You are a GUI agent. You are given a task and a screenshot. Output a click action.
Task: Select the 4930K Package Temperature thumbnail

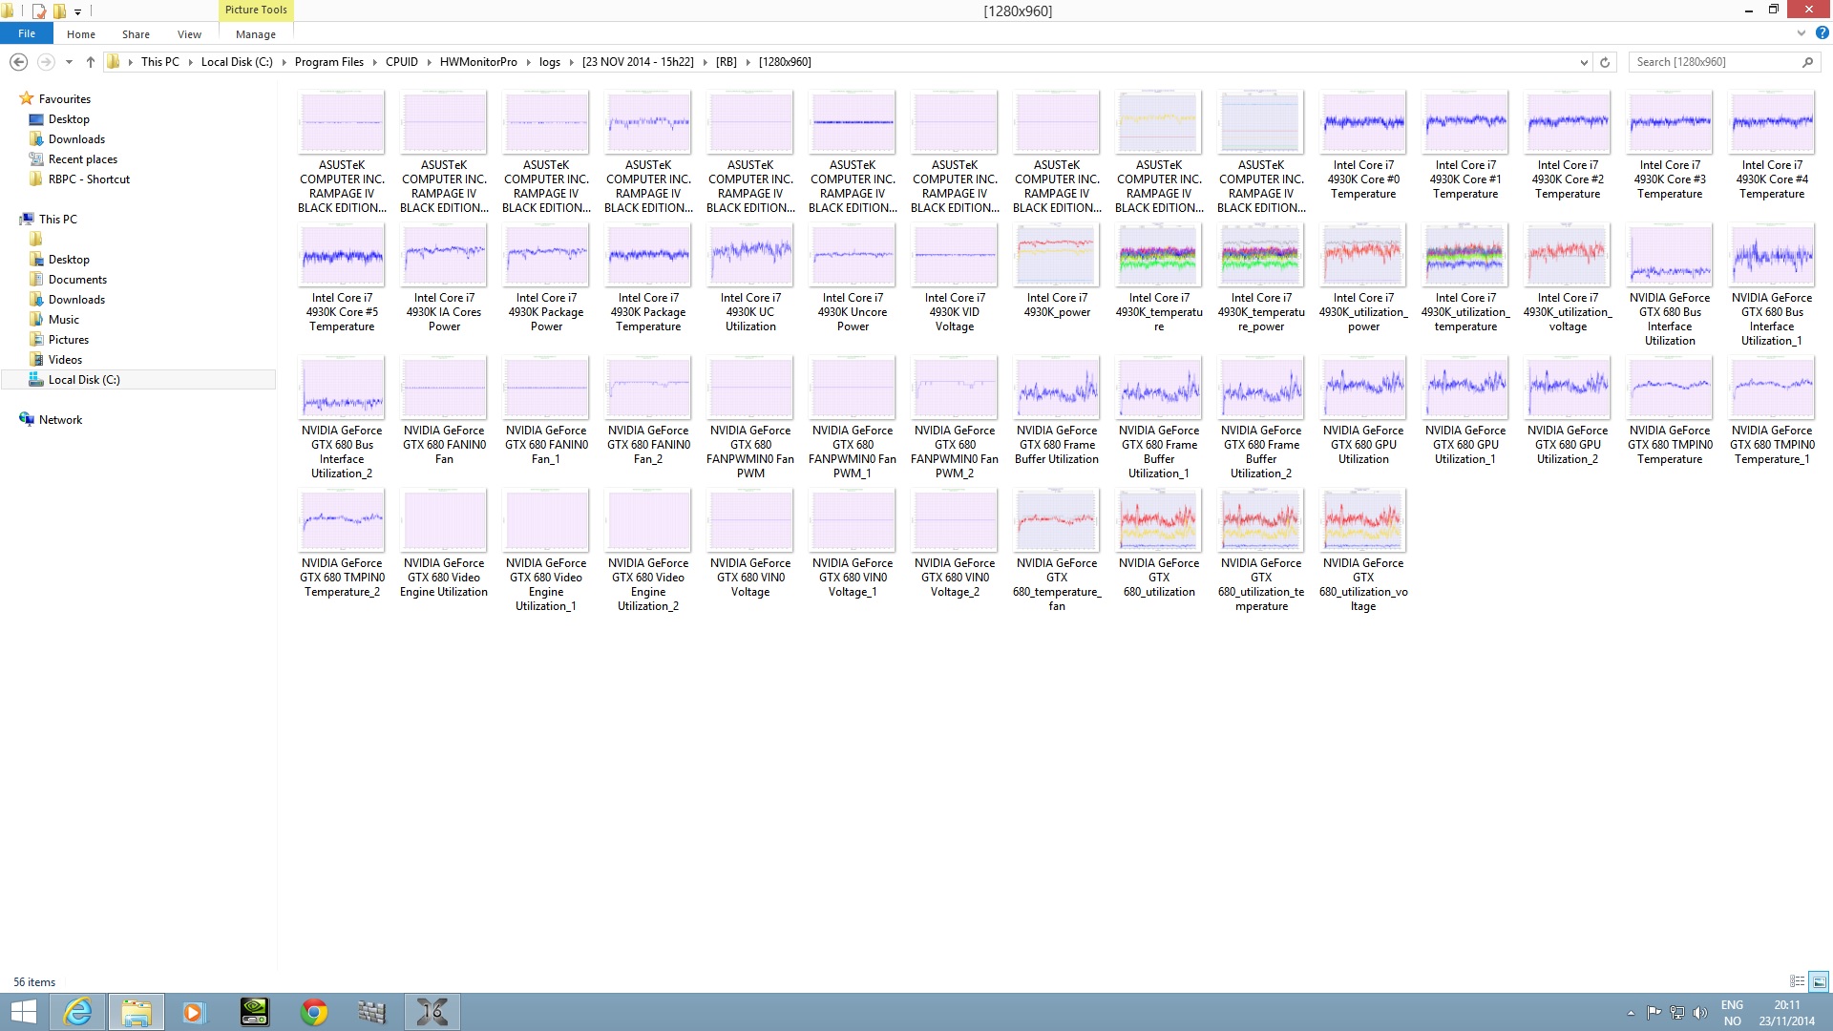(x=648, y=255)
